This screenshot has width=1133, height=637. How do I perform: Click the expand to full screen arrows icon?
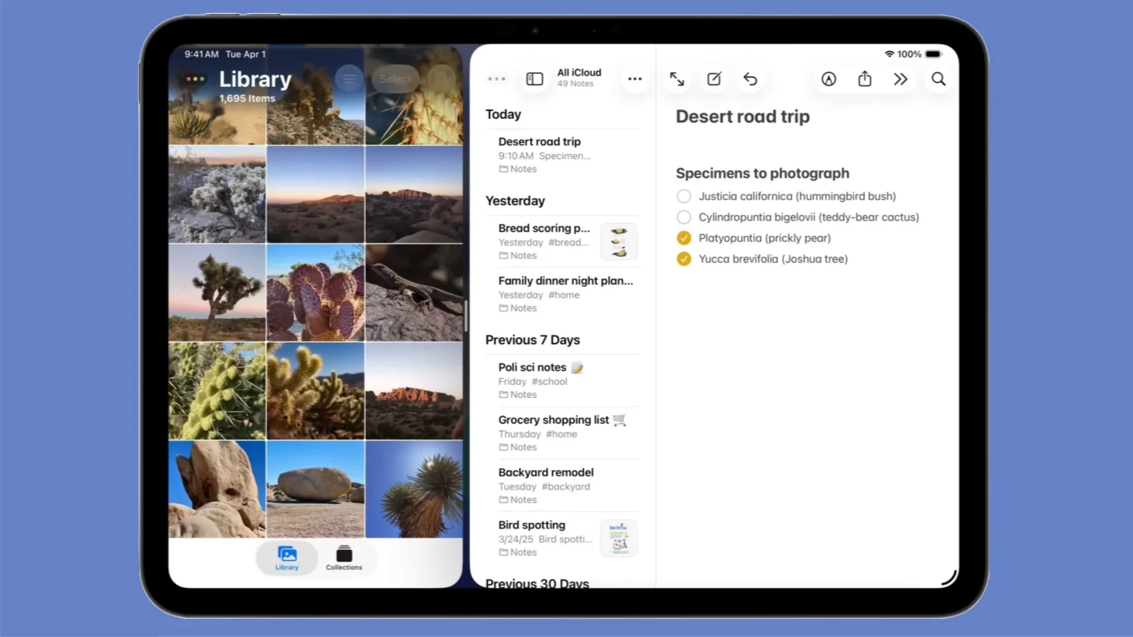click(x=677, y=79)
